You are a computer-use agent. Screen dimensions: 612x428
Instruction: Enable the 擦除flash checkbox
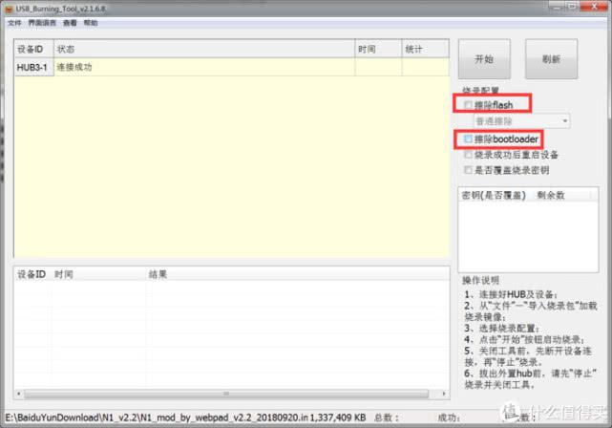click(468, 105)
